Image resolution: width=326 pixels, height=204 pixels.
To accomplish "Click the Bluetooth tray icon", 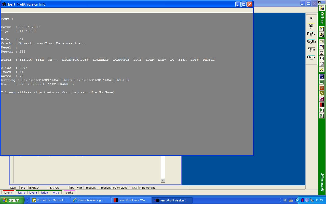I will pos(302,200).
